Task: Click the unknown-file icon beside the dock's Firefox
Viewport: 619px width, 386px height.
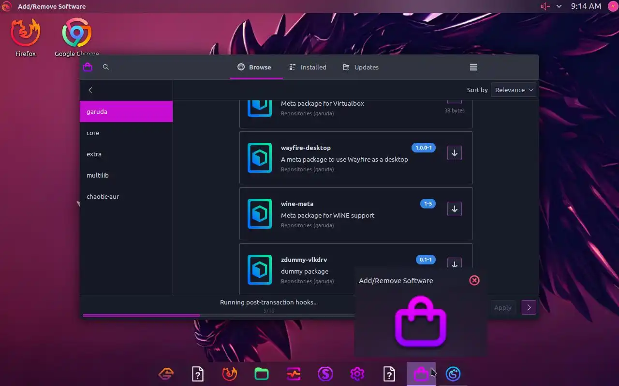Action: (x=198, y=374)
